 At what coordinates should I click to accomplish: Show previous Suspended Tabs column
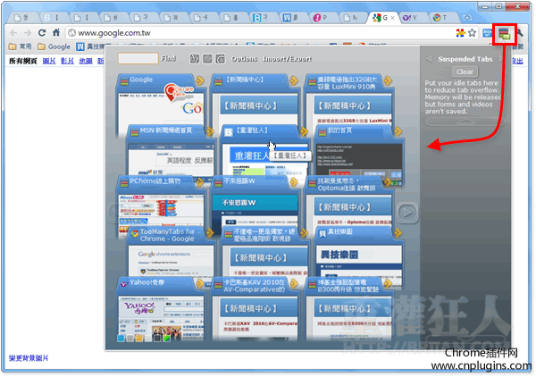point(429,59)
